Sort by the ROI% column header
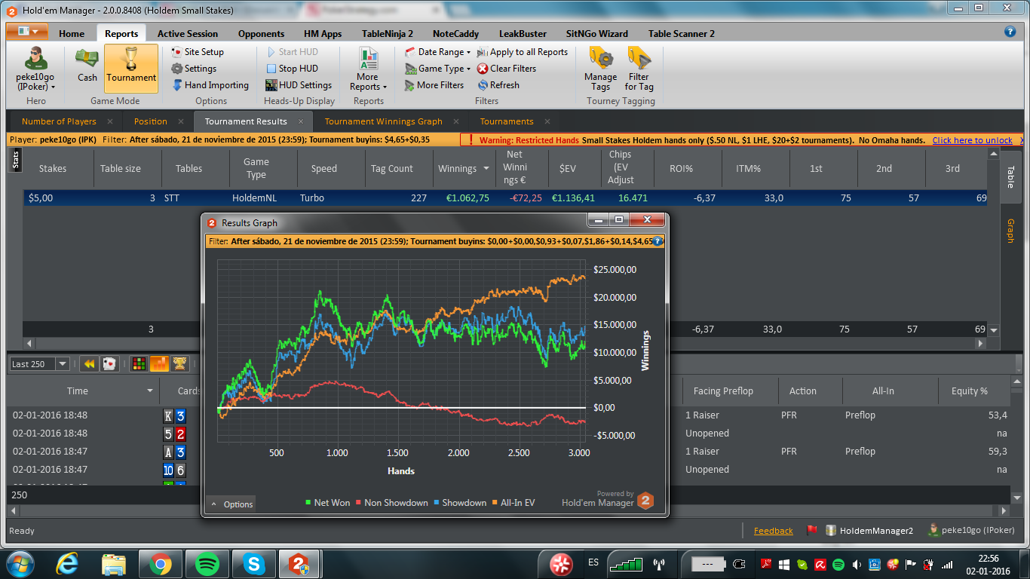1030x579 pixels. [680, 169]
